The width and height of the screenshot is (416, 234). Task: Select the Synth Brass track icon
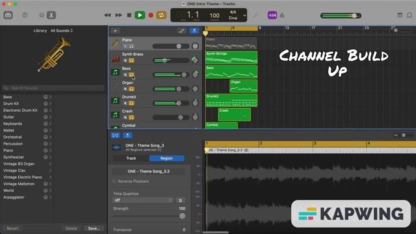coord(115,58)
